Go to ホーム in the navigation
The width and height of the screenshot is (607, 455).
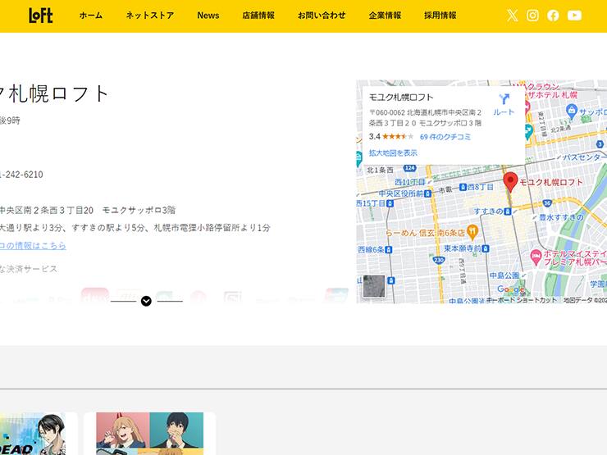(x=91, y=16)
